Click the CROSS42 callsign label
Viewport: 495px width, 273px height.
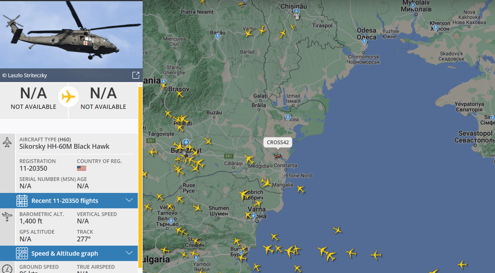(278, 142)
